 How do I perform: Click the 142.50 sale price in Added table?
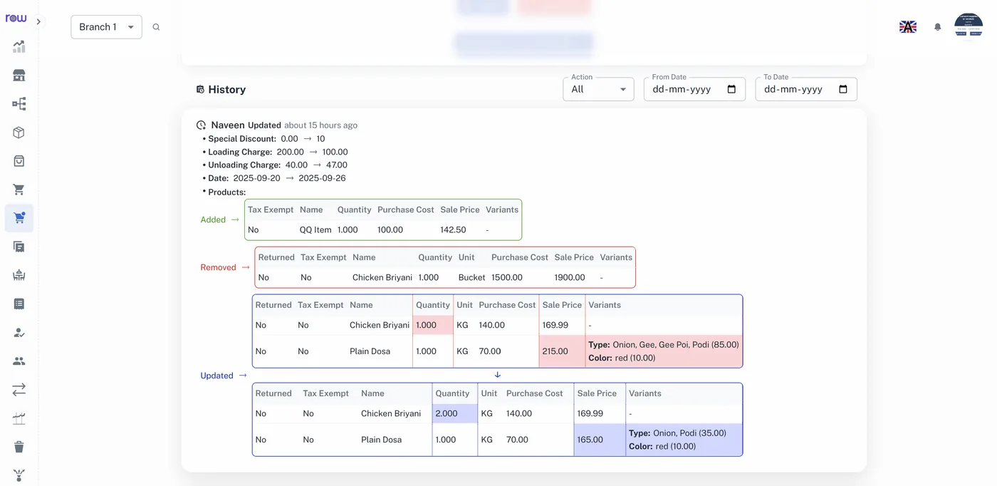[x=454, y=230]
